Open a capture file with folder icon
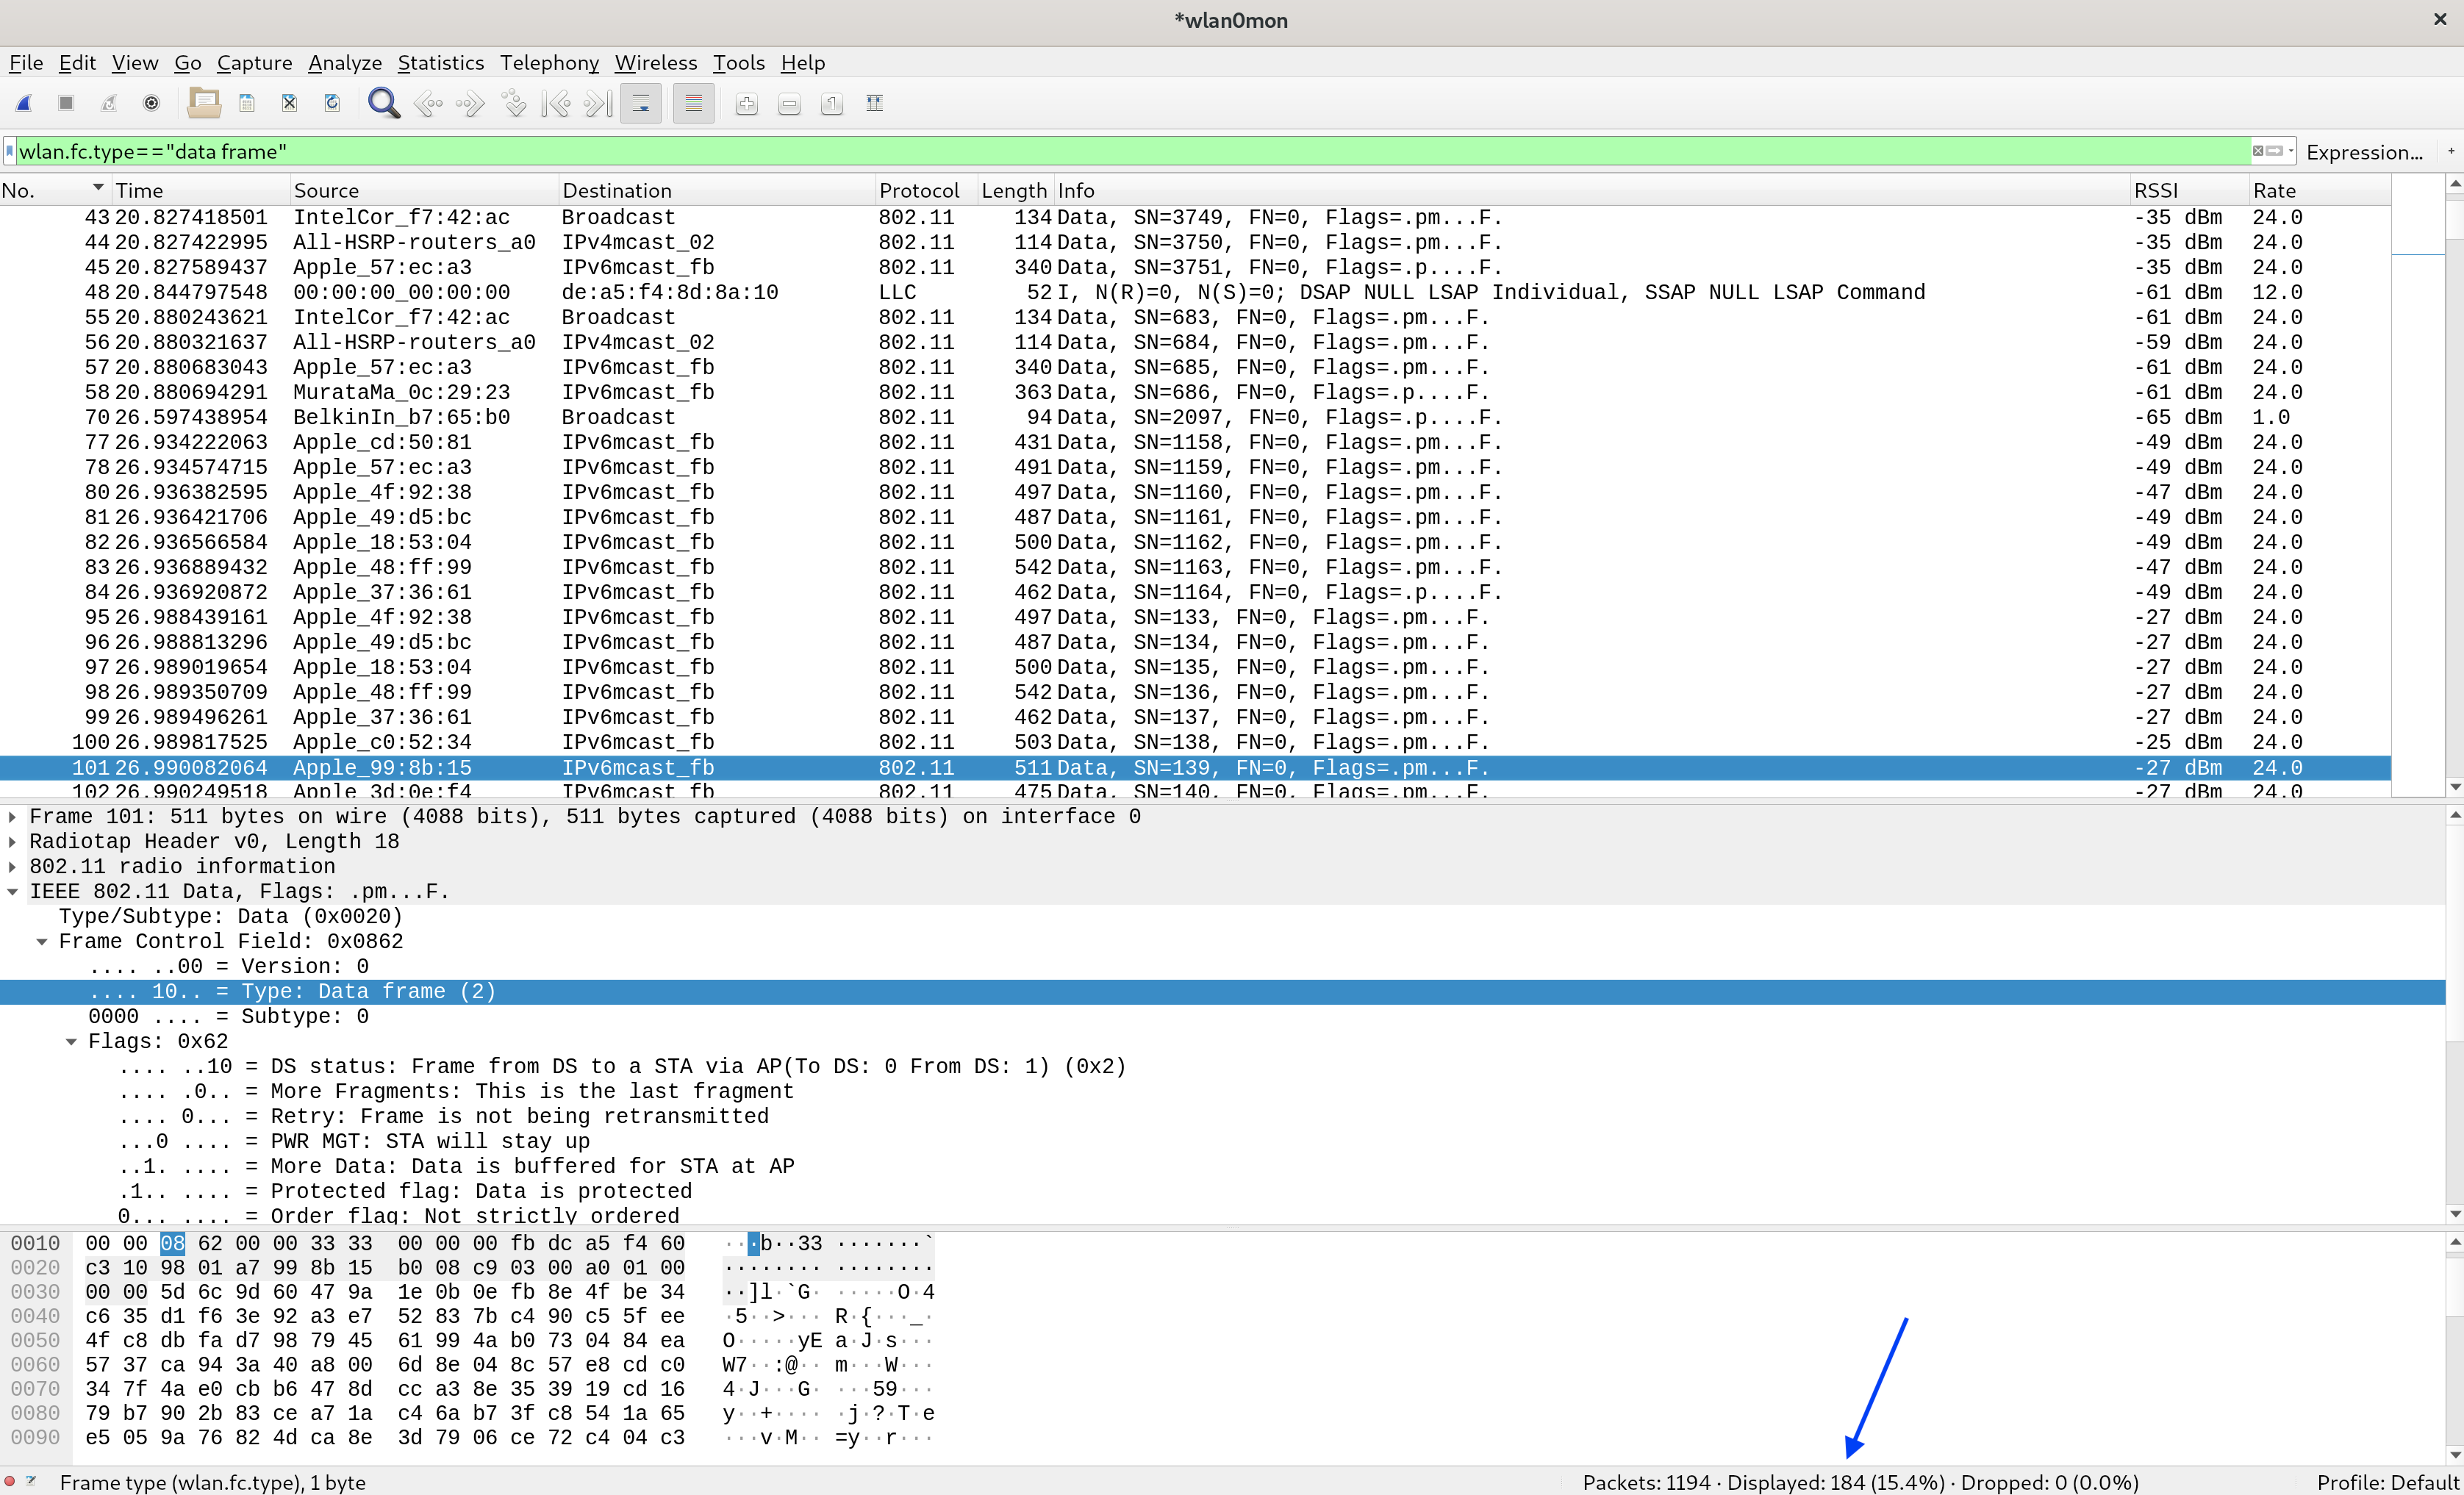Image resolution: width=2464 pixels, height=1495 pixels. coord(204,103)
